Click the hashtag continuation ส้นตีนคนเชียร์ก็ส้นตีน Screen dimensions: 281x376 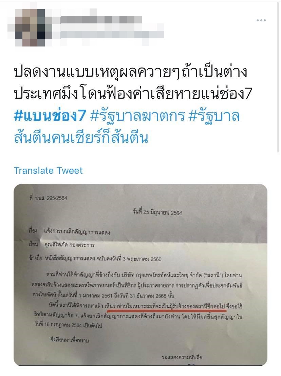[x=81, y=138]
